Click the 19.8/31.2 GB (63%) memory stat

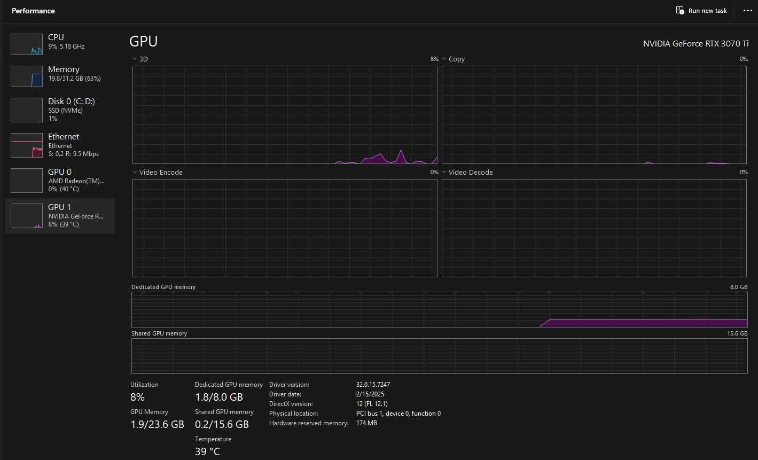(x=74, y=79)
